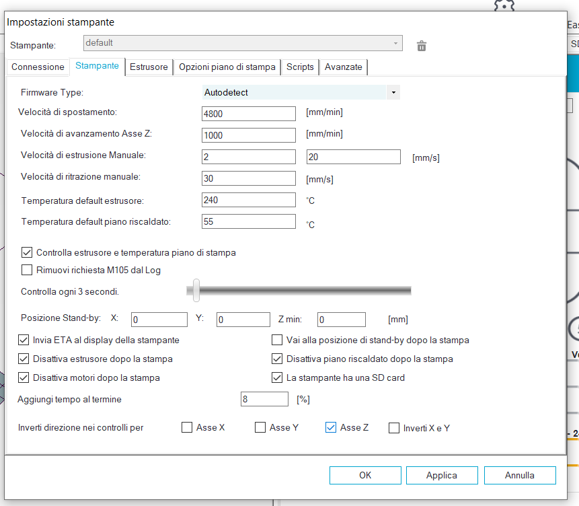The image size is (579, 506).
Task: Click the Applica button
Action: coord(442,475)
